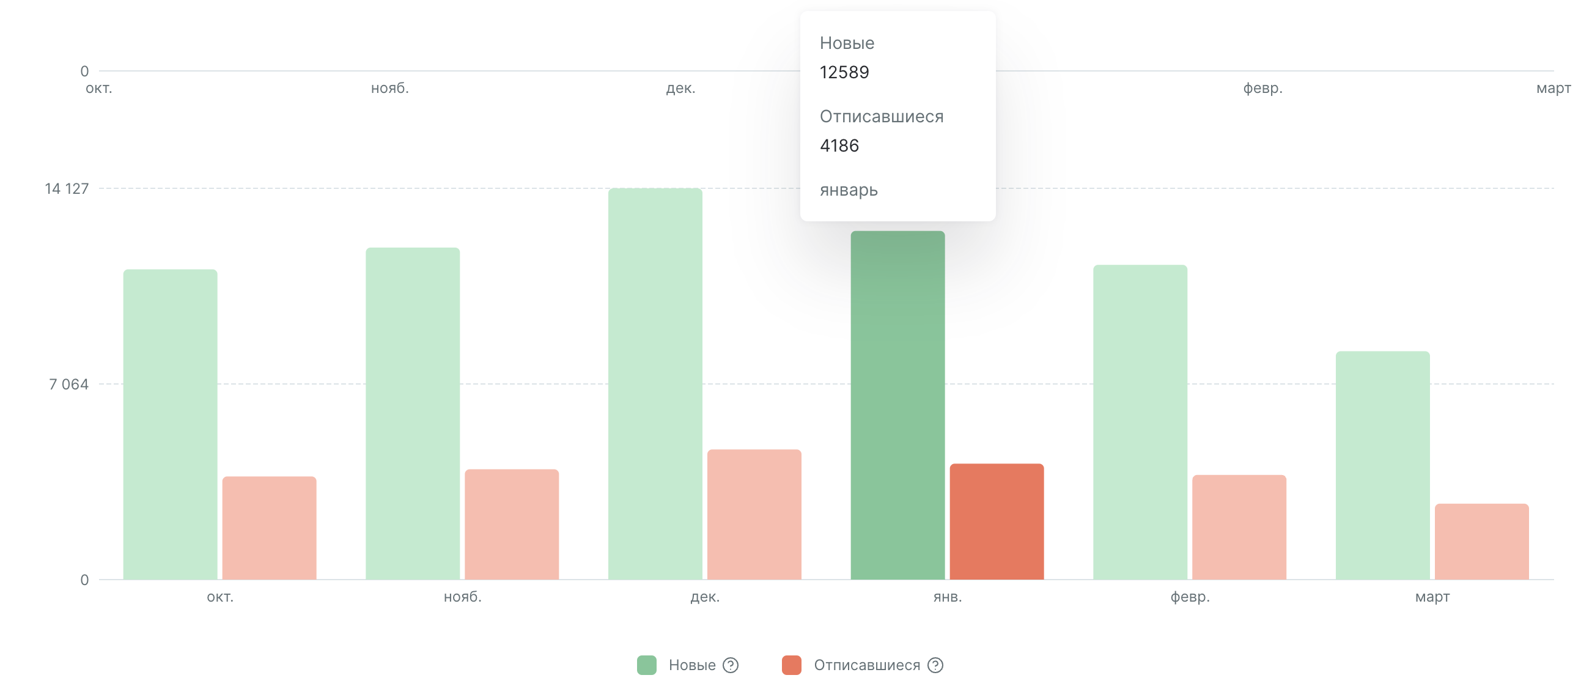Toggle the red Отписавшиеся legend swatch

pos(791,665)
